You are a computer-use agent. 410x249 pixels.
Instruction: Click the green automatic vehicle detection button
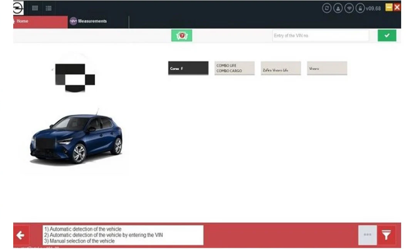coord(182,35)
